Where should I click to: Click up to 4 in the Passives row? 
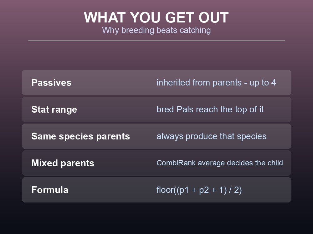(263, 83)
